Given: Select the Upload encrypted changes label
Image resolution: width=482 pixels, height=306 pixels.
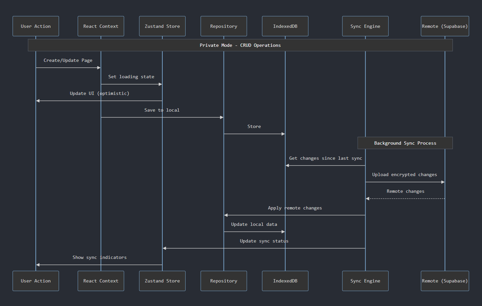Looking at the screenshot, I should [404, 174].
